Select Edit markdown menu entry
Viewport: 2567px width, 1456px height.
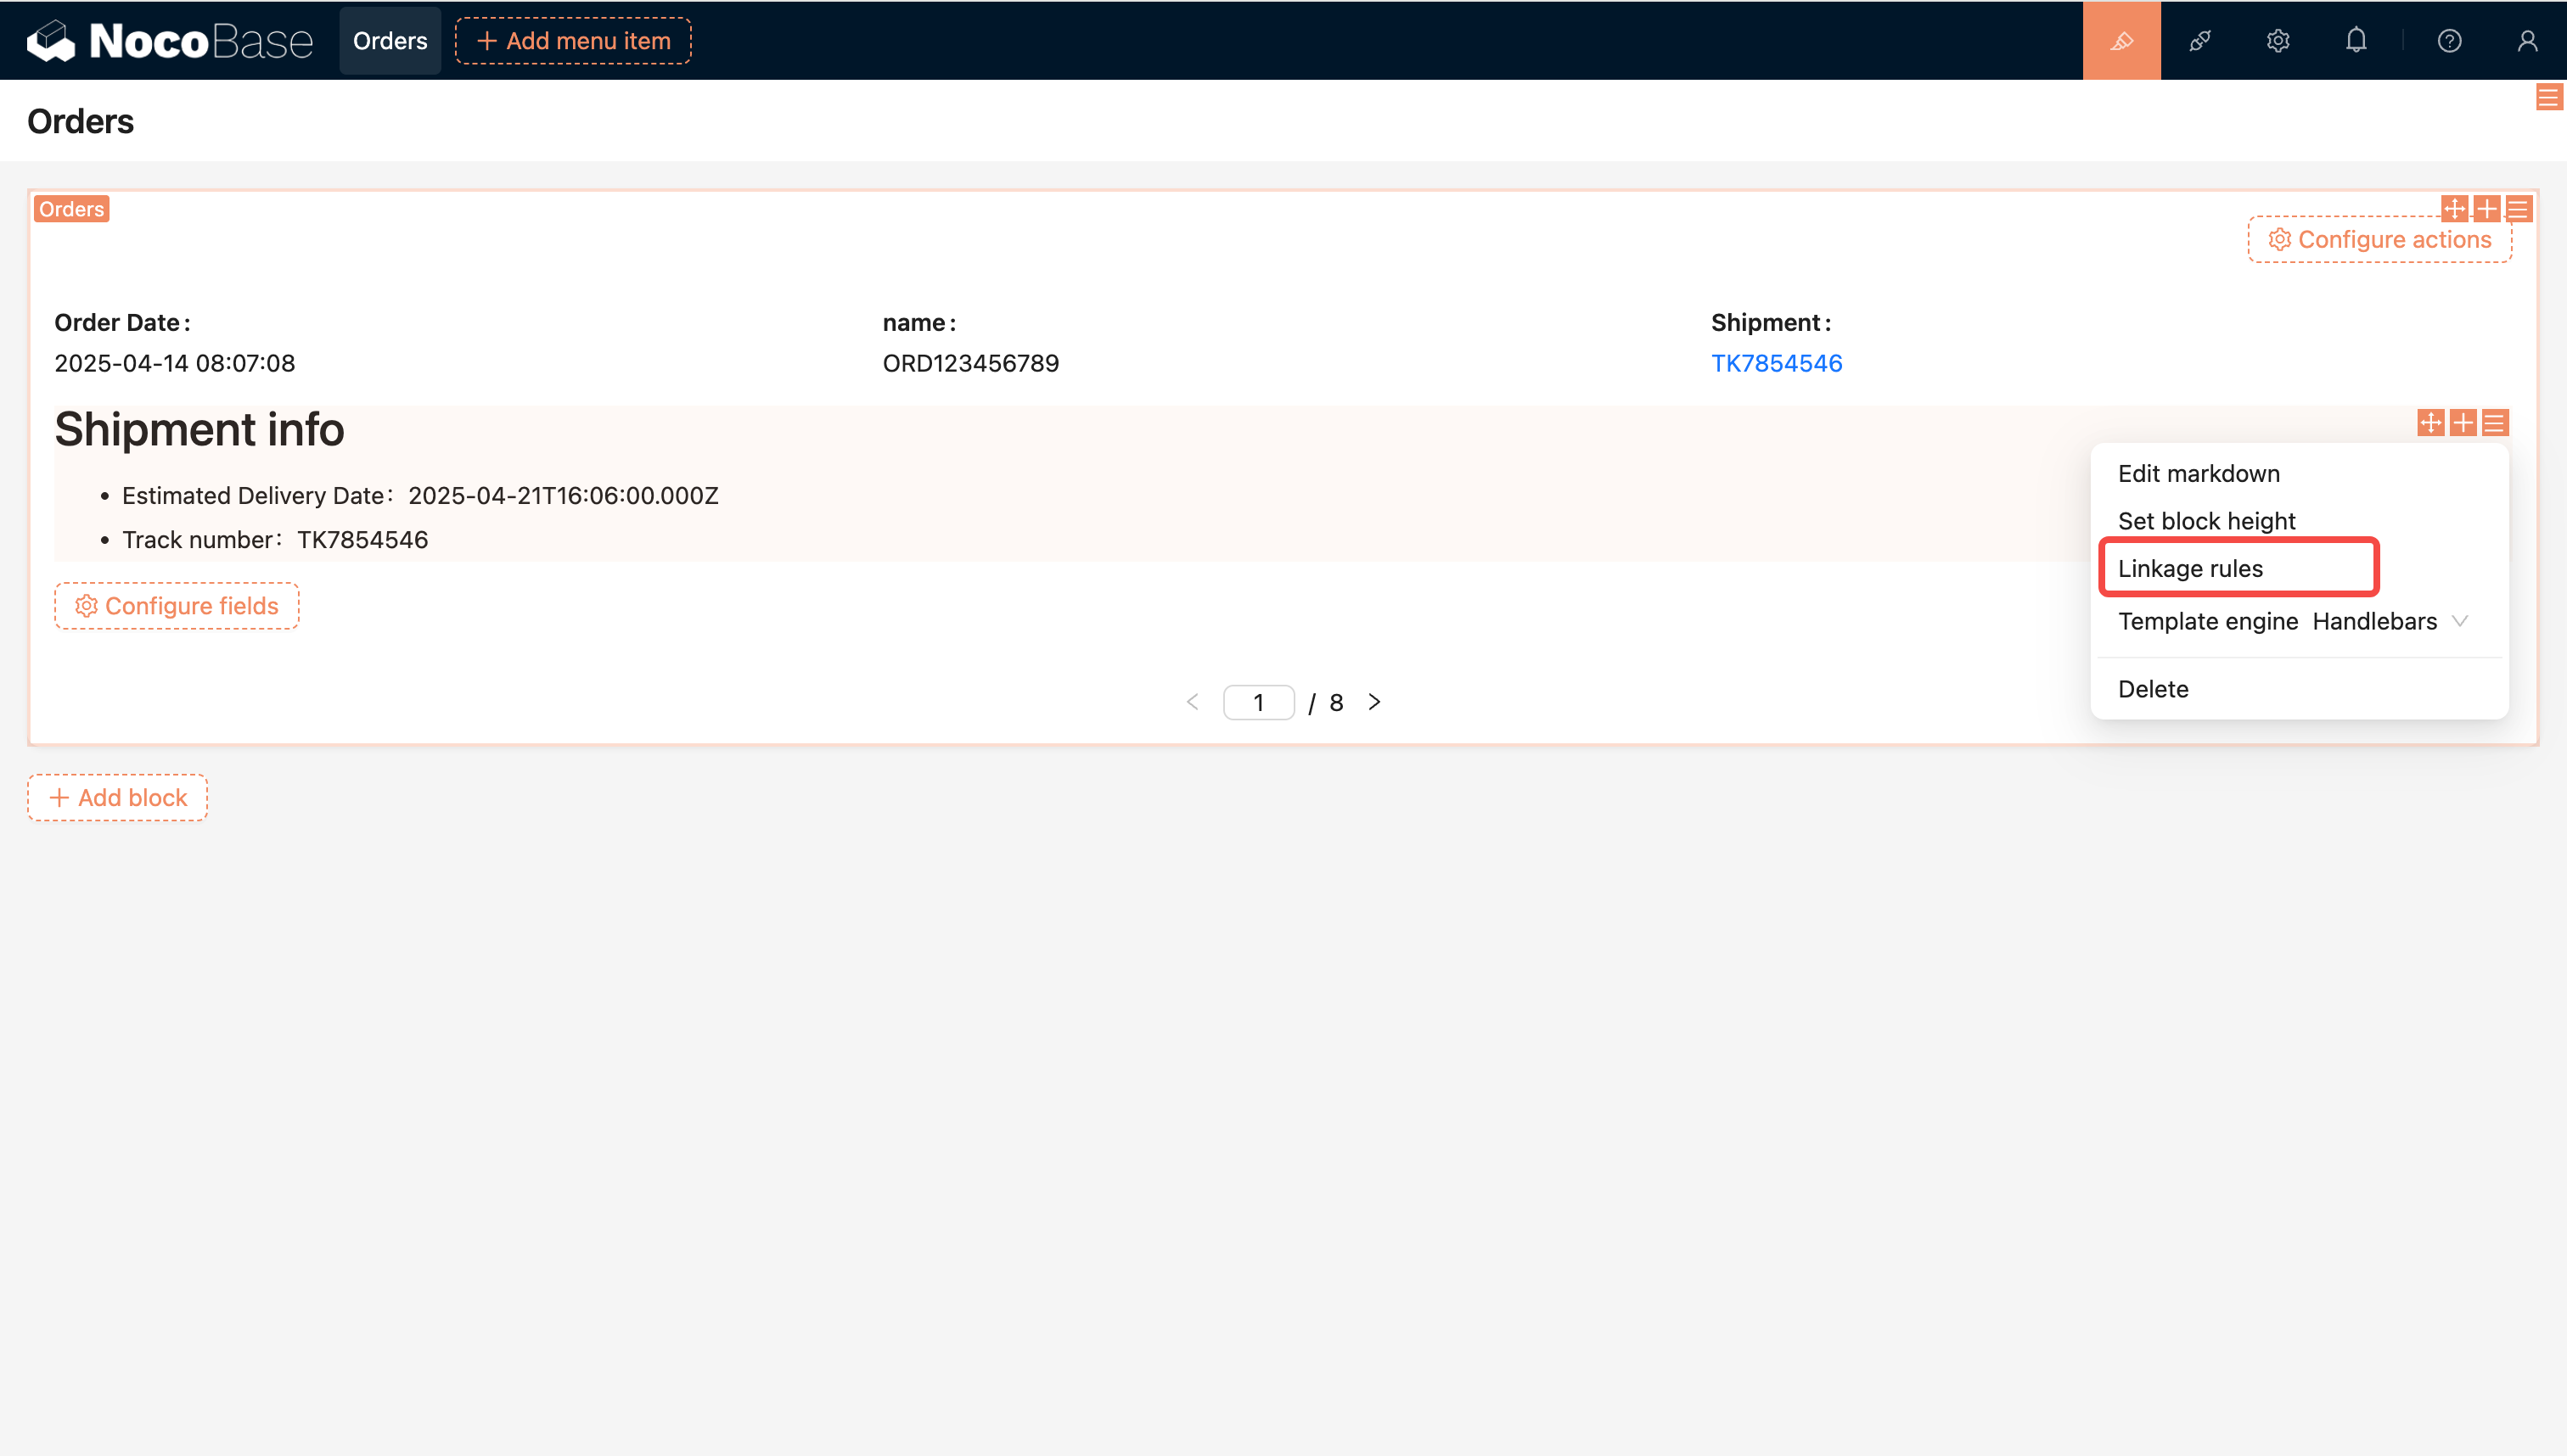2299,474
